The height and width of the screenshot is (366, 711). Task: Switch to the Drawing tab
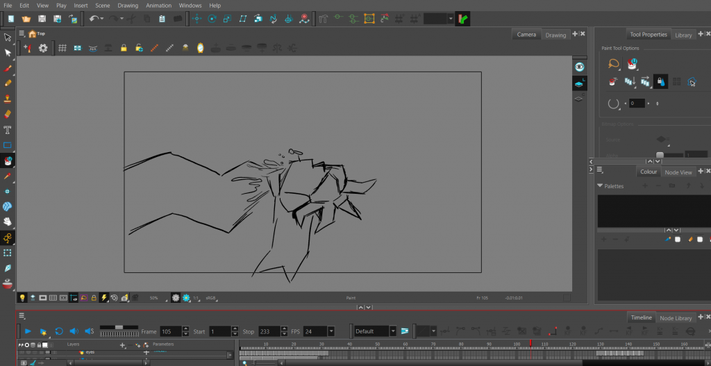[555, 35]
